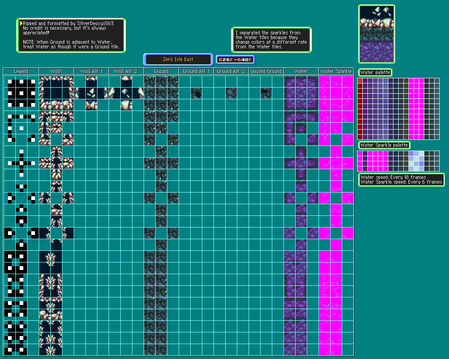Click the "Zero Isle East" title banner
The height and width of the screenshot is (359, 449).
click(178, 60)
